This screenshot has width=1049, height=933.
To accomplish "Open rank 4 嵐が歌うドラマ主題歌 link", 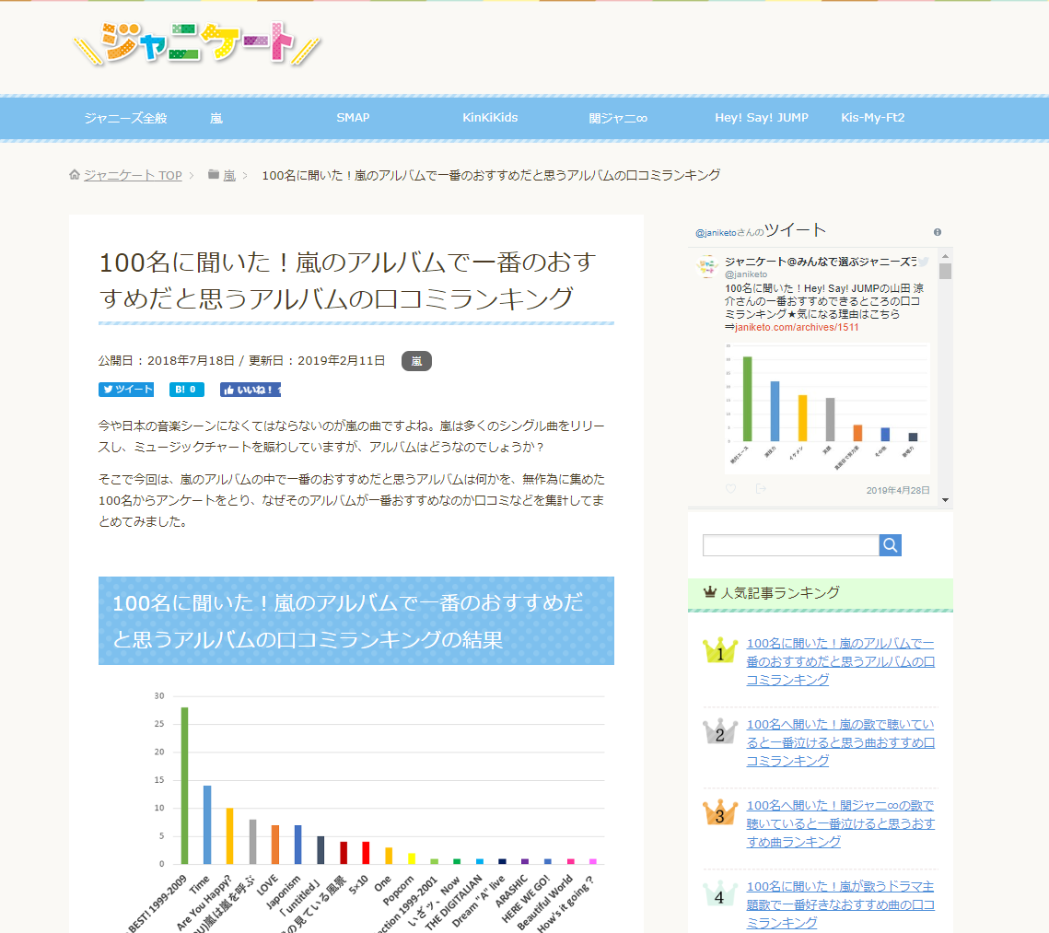I will coord(840,904).
